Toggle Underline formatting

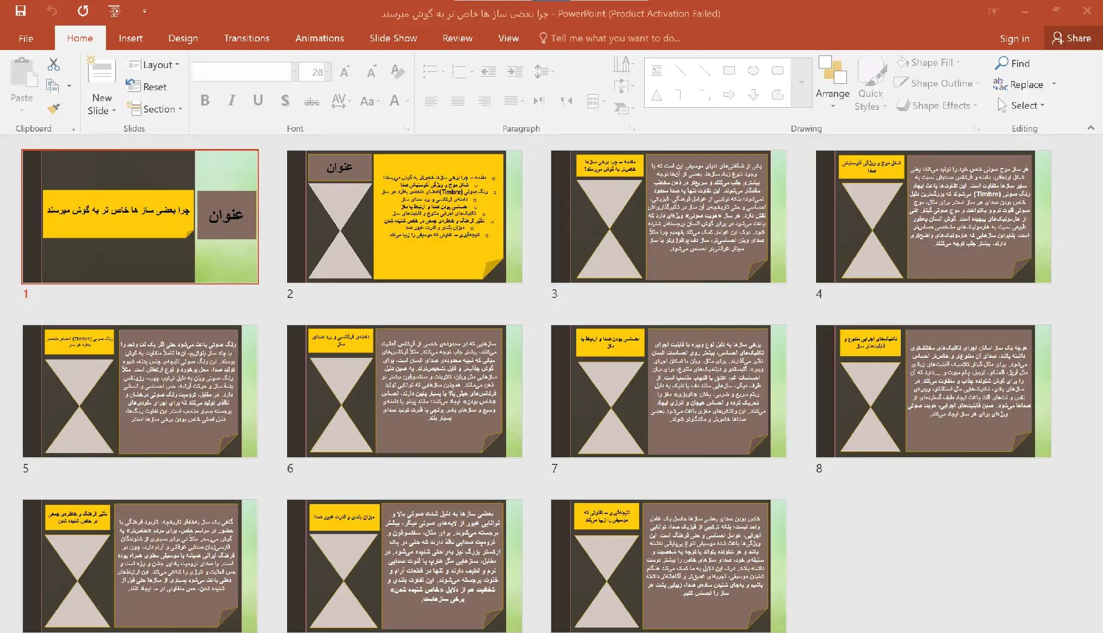[258, 101]
